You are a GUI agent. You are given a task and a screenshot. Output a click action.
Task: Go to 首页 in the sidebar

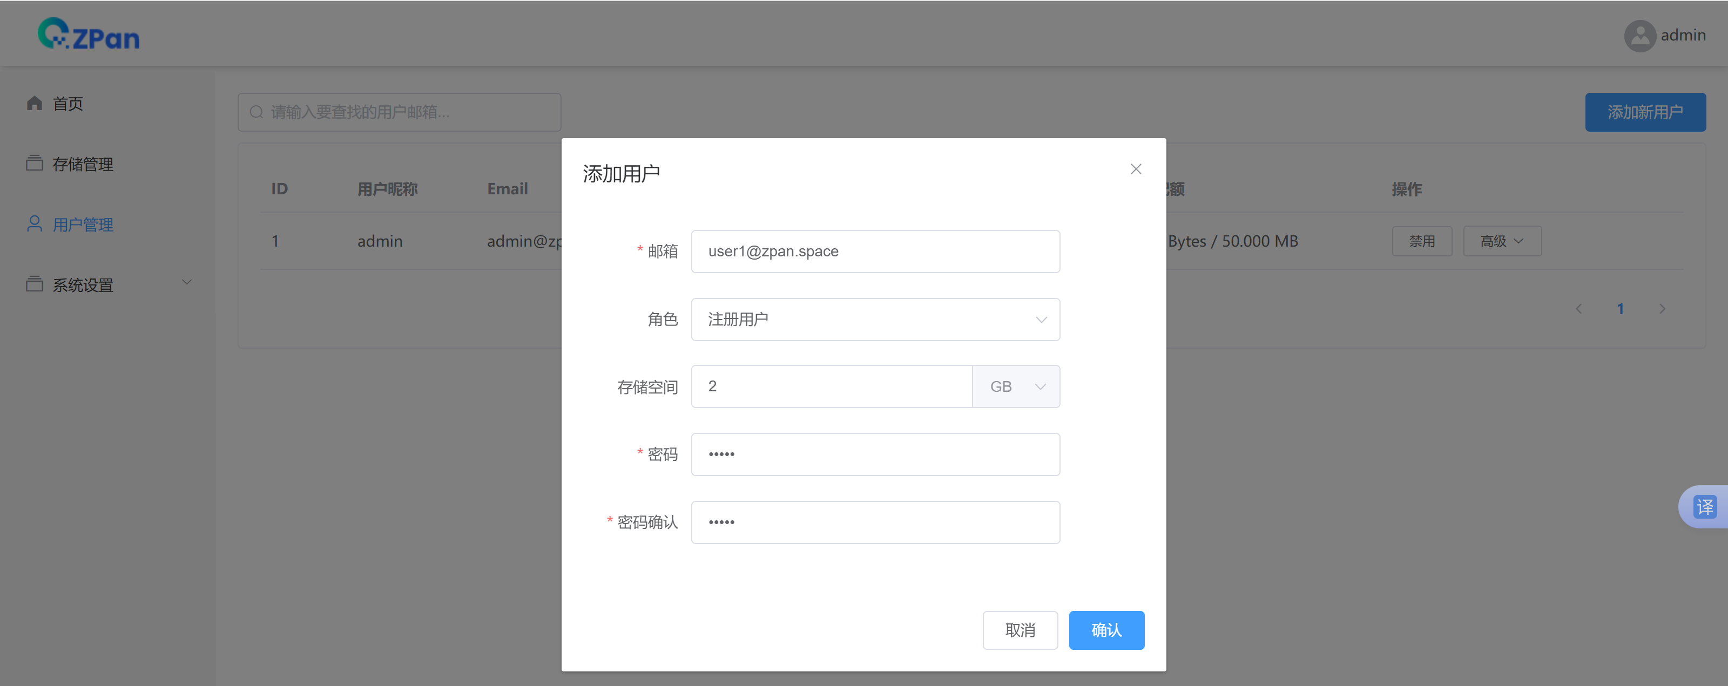pos(67,103)
